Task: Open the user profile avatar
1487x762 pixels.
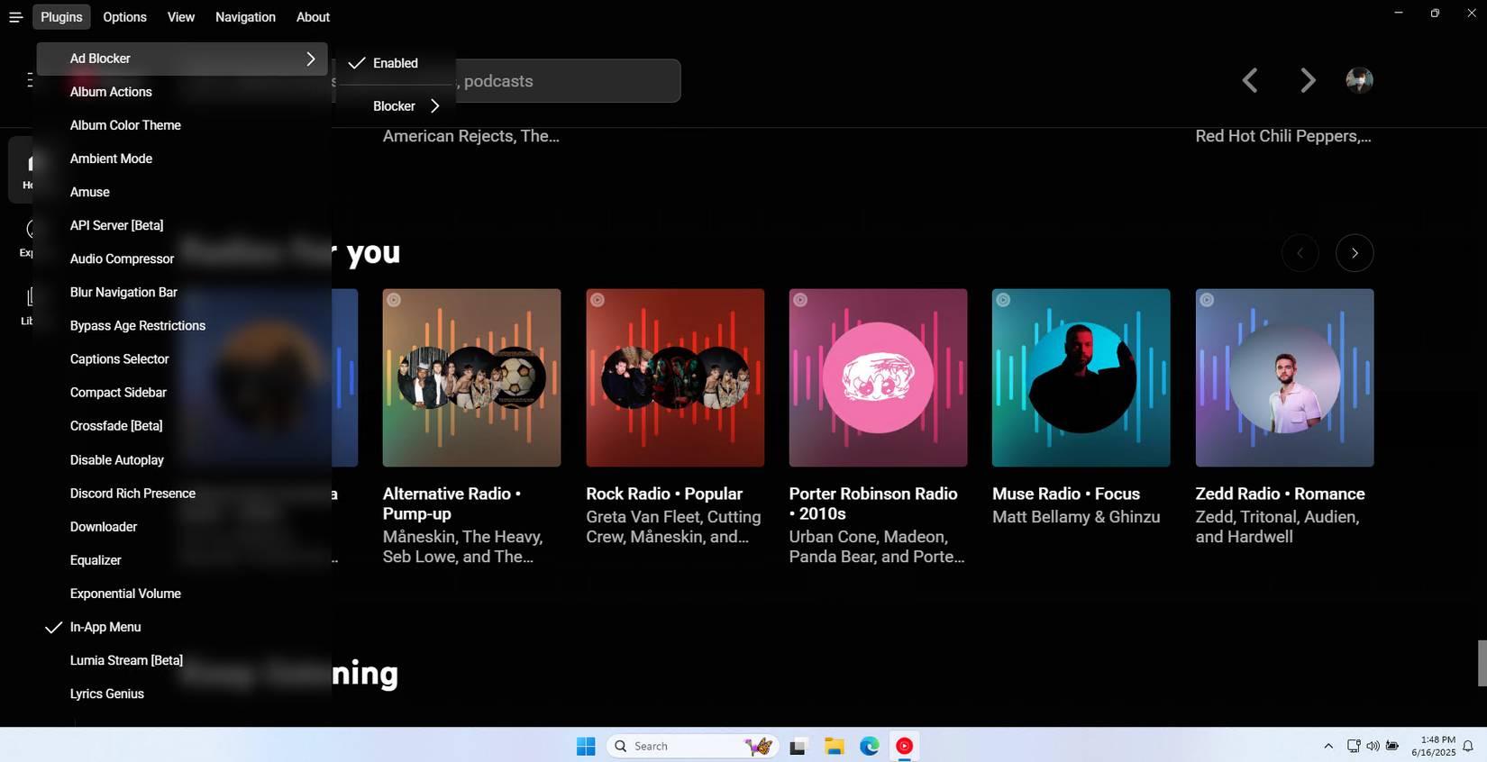Action: [1359, 80]
